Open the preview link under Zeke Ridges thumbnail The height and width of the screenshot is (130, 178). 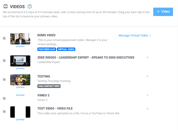tap(20, 68)
